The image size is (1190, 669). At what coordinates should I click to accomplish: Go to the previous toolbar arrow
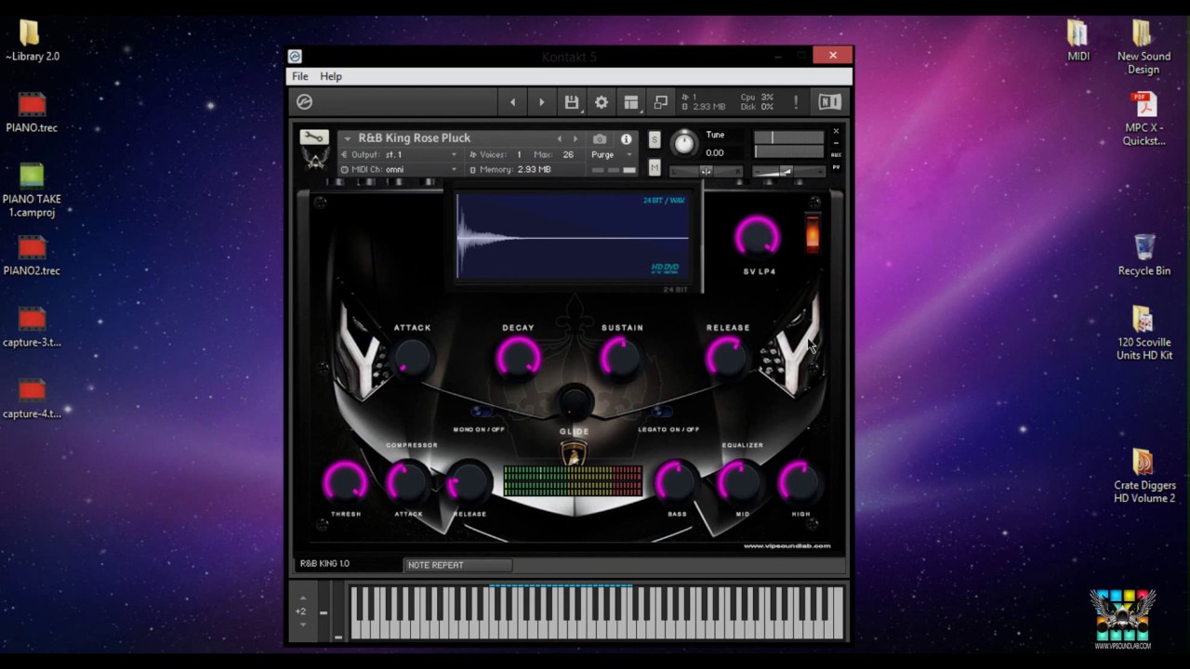512,102
